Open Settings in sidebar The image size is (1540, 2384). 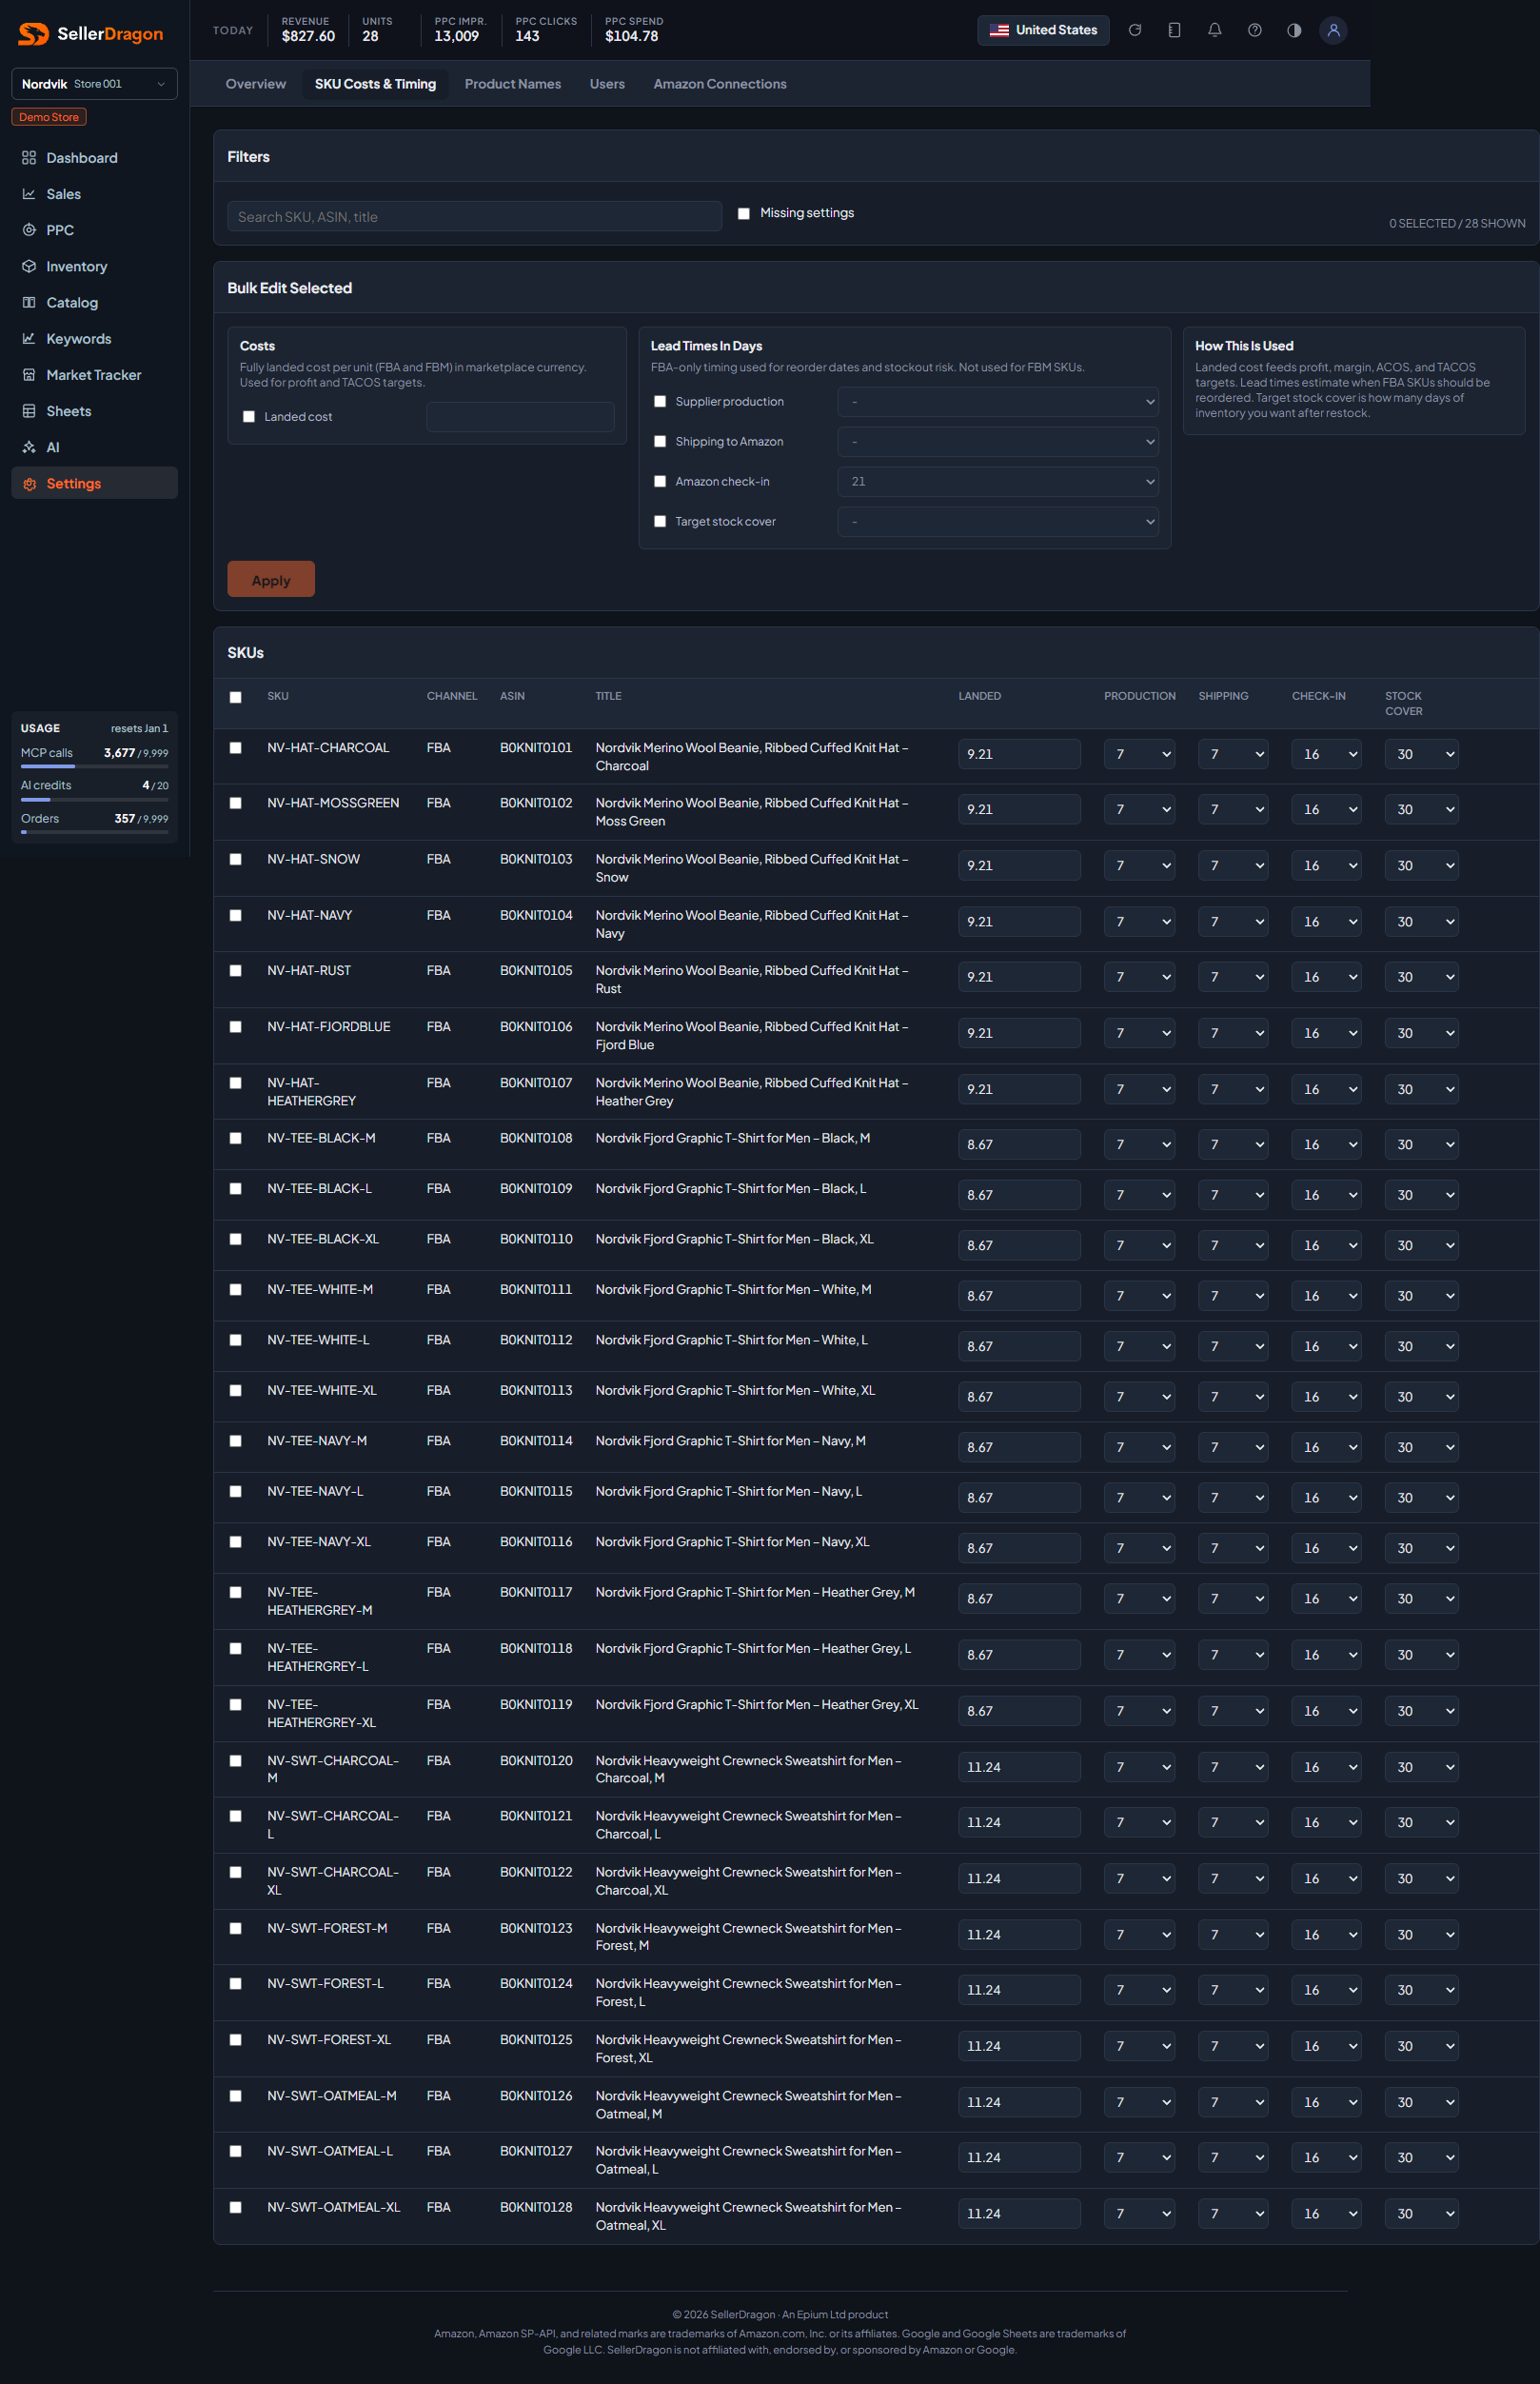click(94, 483)
